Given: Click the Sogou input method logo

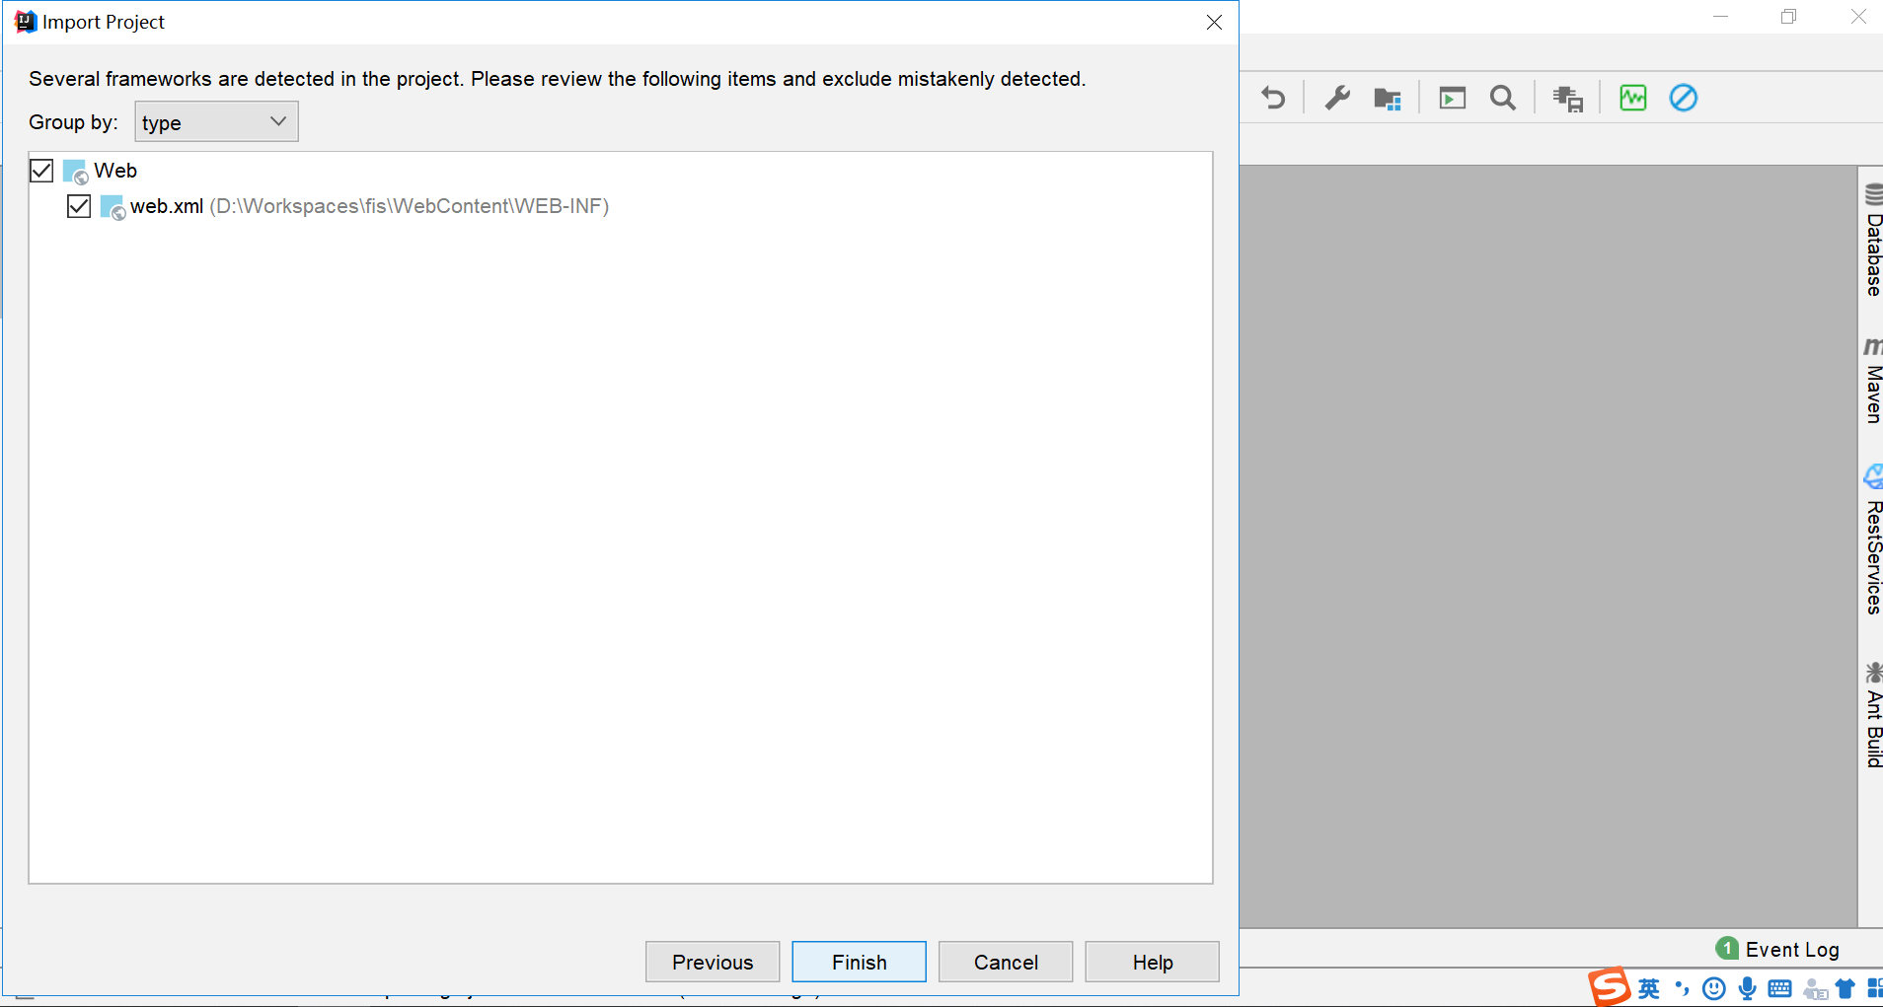Looking at the screenshot, I should (x=1609, y=987).
